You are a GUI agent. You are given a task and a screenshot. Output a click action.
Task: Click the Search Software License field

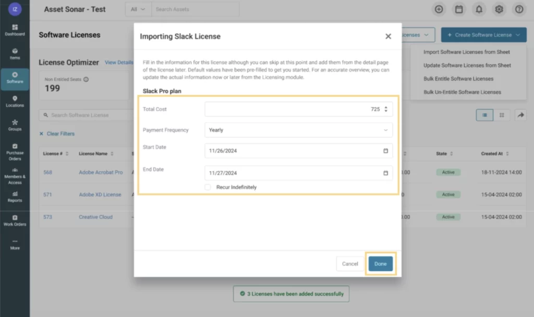87,115
